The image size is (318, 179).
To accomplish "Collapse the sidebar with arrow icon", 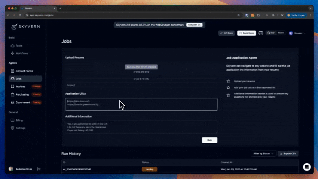I will [x=39, y=169].
